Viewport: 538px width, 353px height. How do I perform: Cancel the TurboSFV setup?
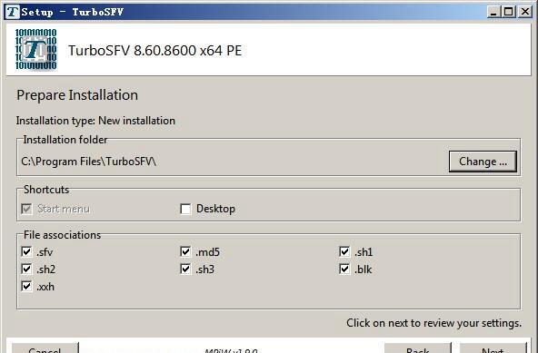point(45,348)
